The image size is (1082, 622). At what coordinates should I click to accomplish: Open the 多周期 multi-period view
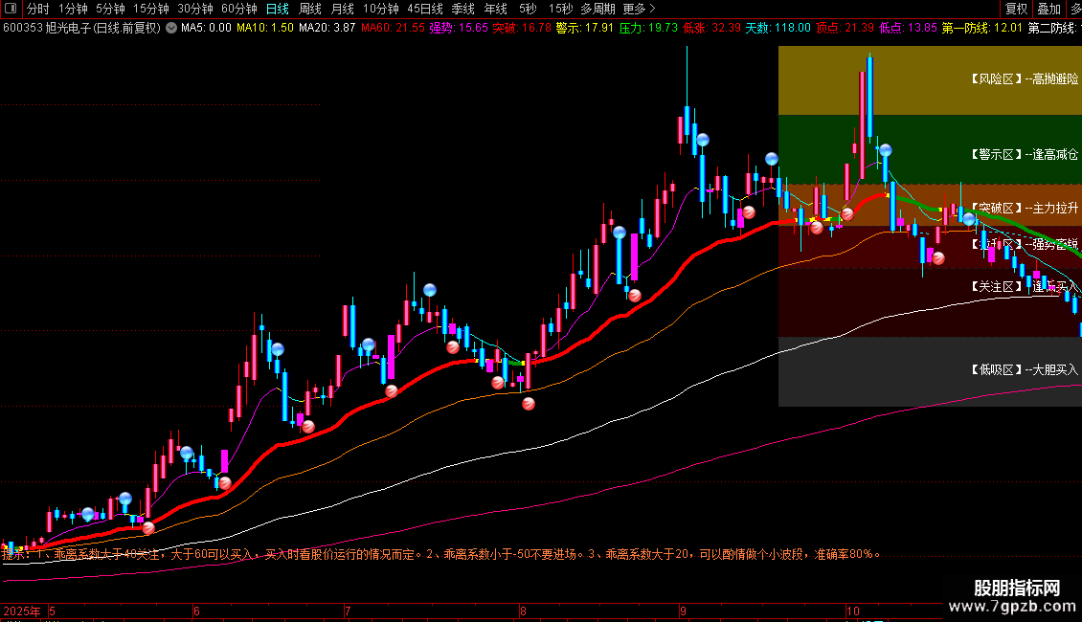597,9
